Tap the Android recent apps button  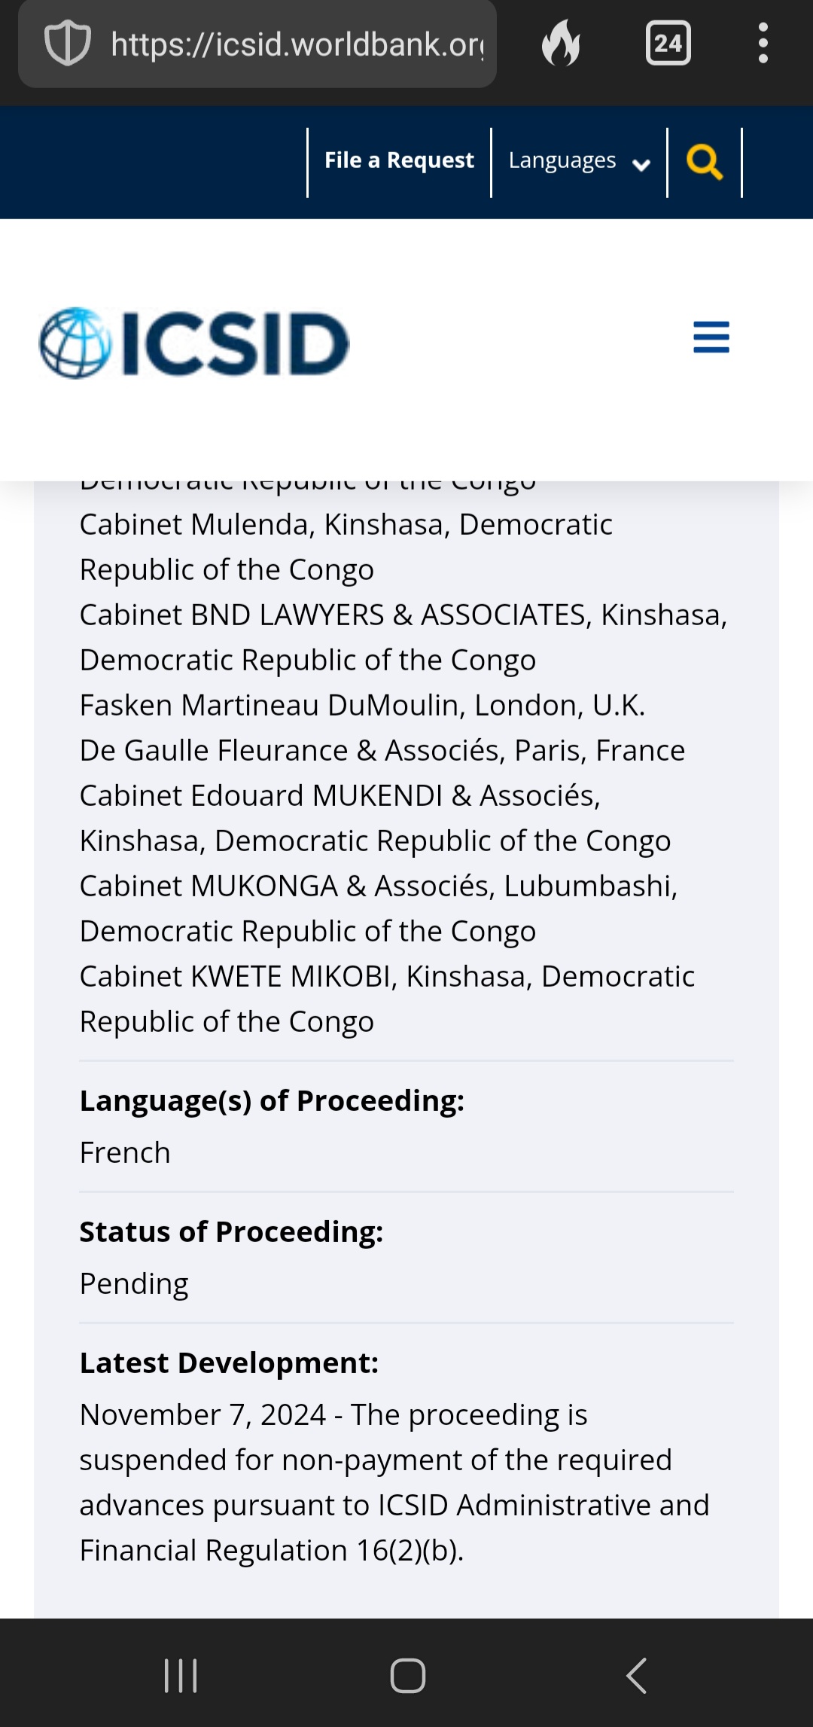[x=181, y=1676]
